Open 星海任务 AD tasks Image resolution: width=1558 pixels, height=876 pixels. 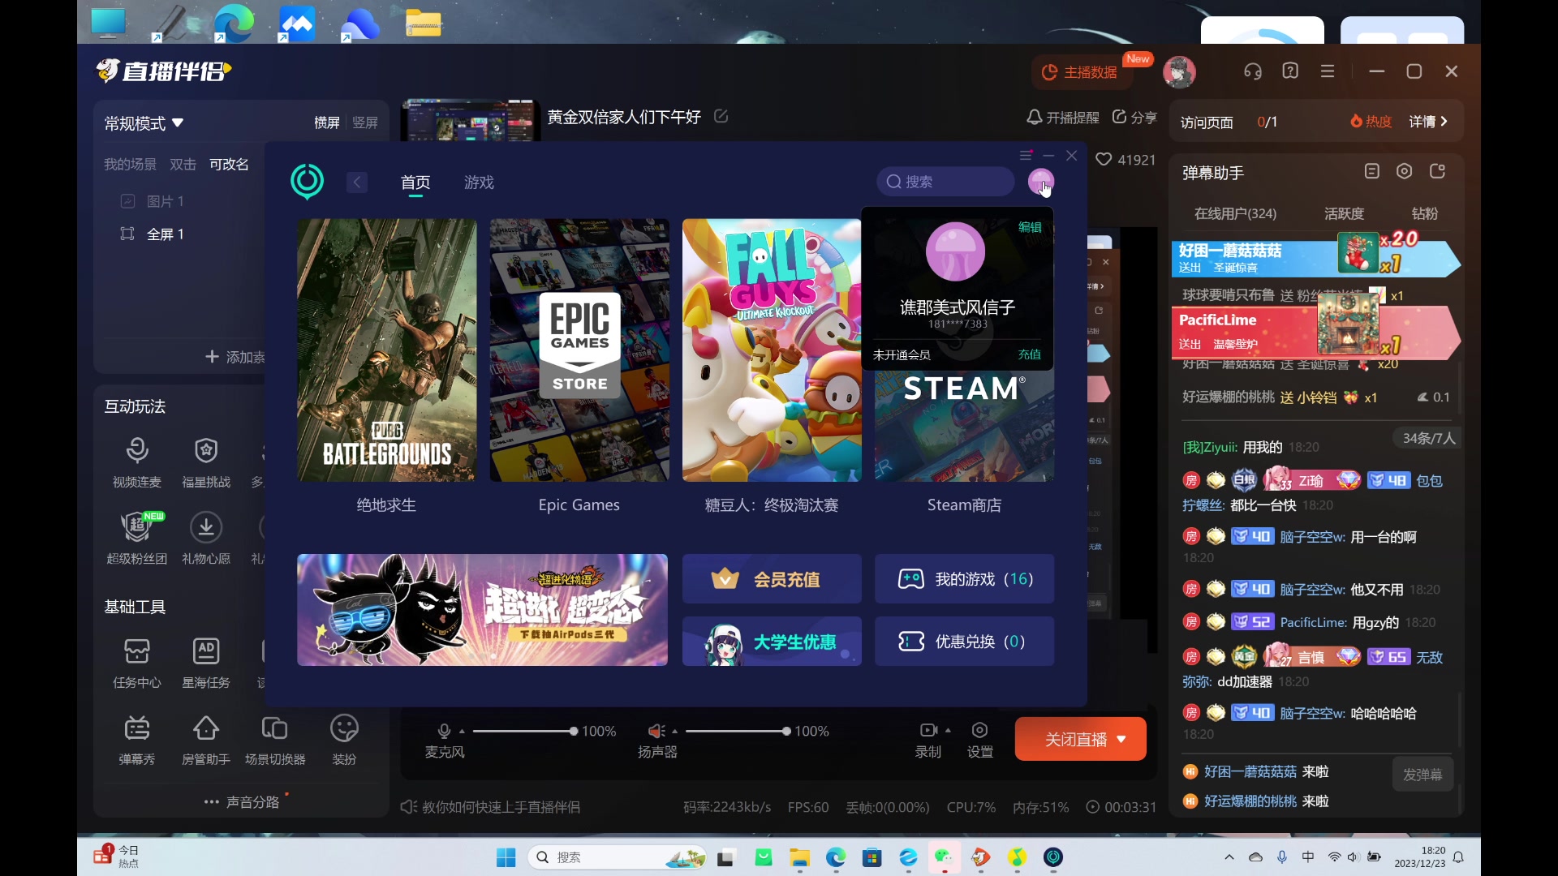tap(206, 663)
